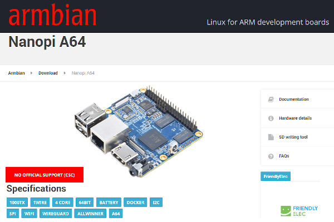Open the Documentation link
334x222 pixels.
point(294,99)
